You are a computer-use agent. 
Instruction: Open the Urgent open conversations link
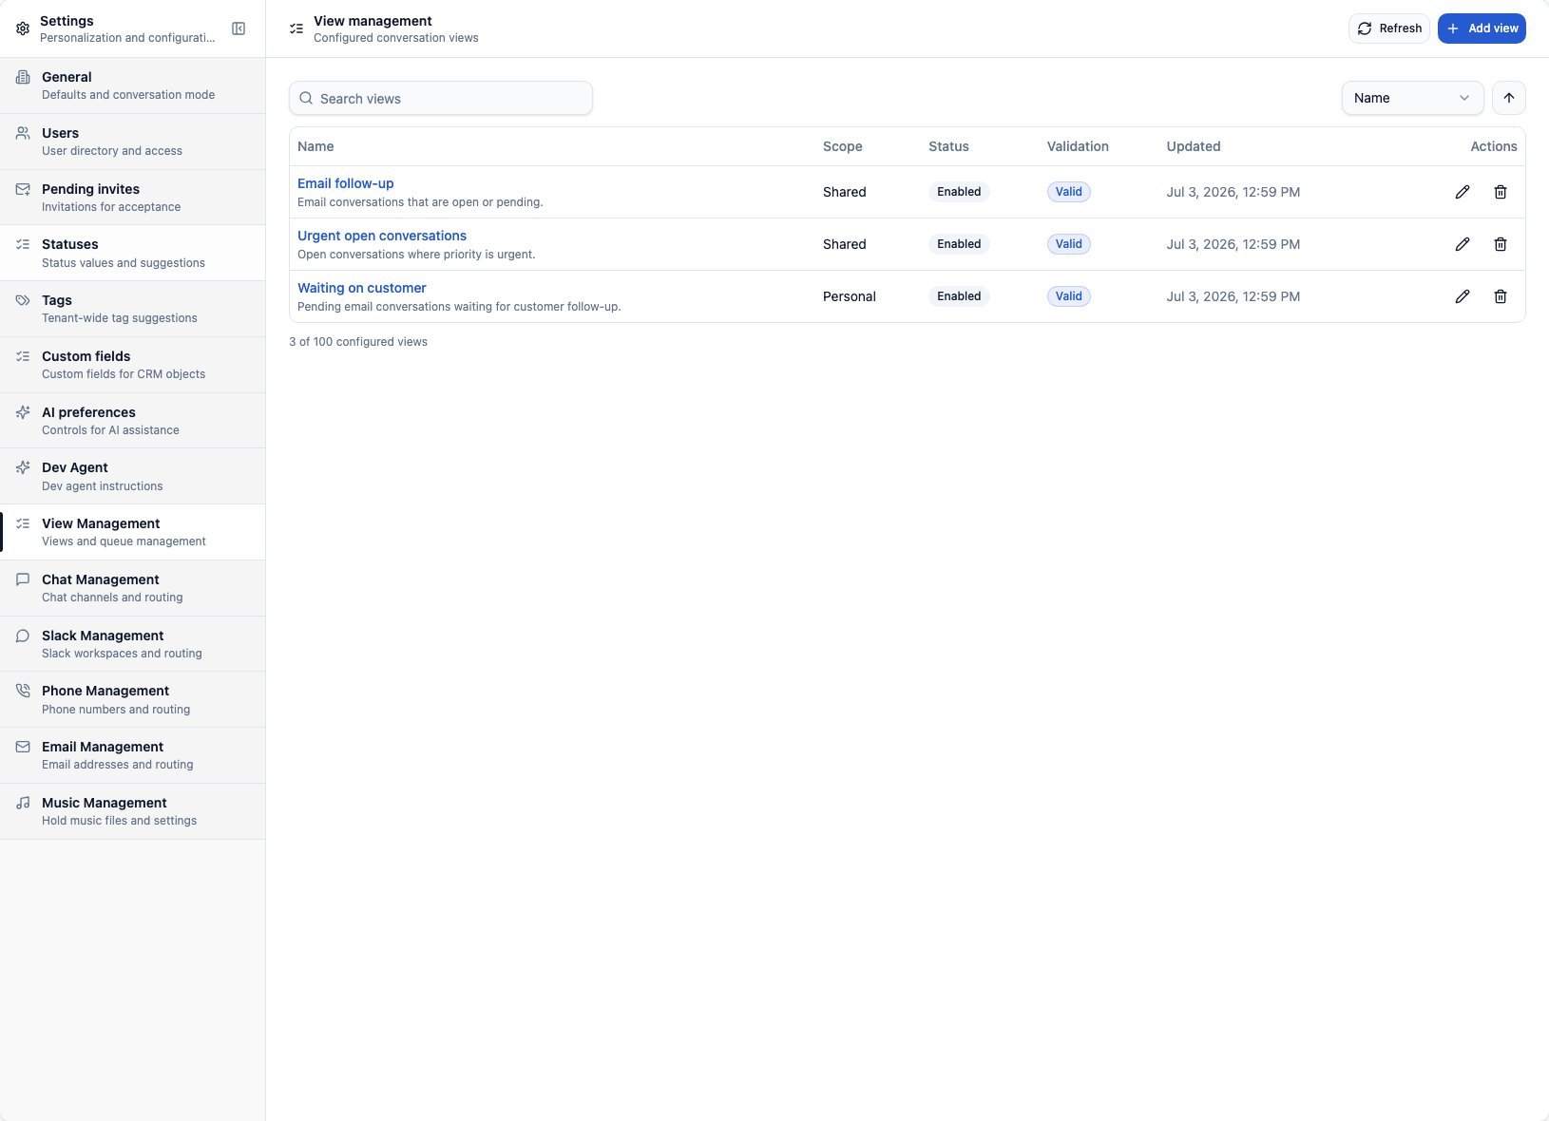382,236
